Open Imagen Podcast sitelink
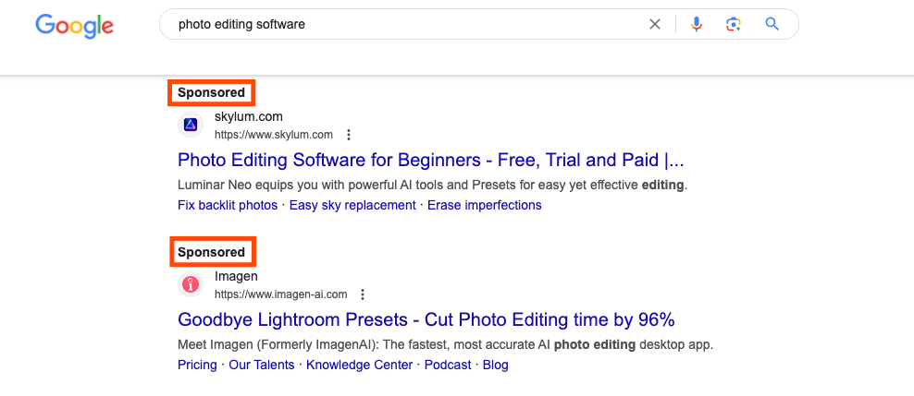This screenshot has width=914, height=396. tap(448, 366)
